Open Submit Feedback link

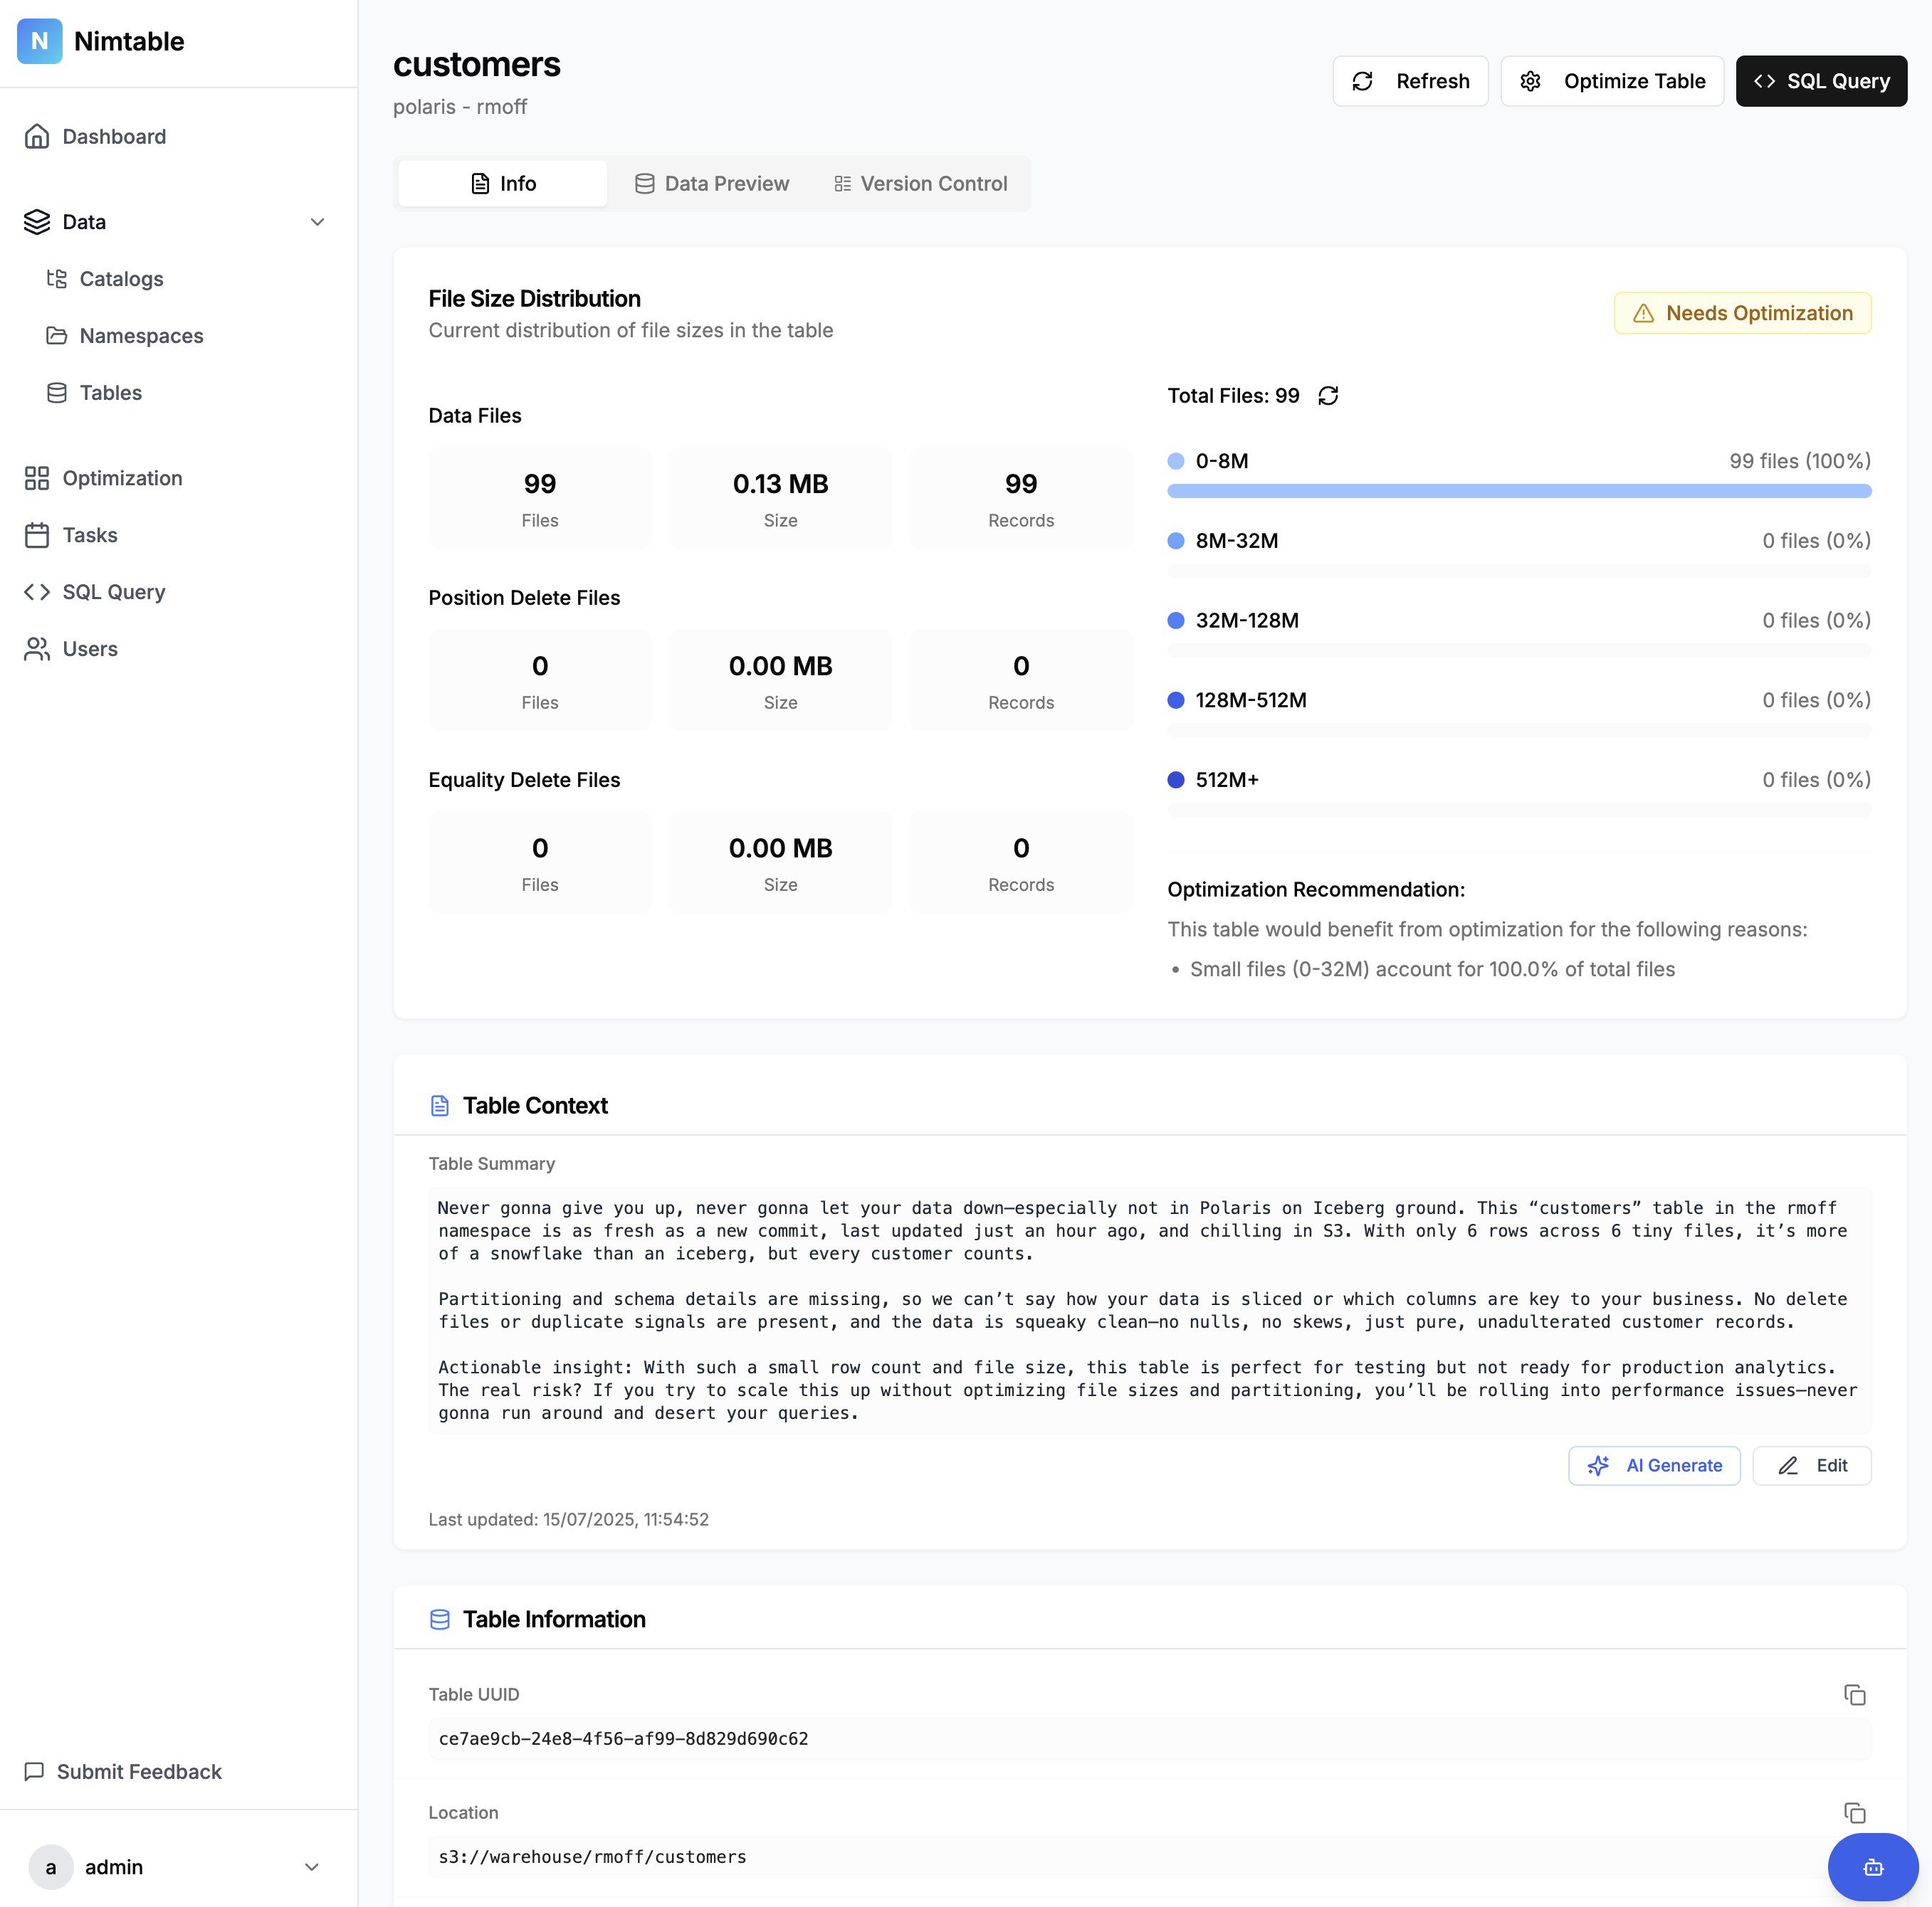(139, 1771)
